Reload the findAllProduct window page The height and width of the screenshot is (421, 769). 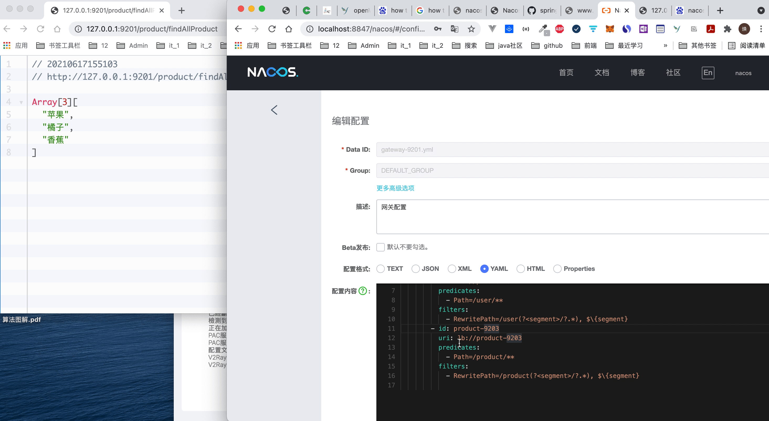40,29
